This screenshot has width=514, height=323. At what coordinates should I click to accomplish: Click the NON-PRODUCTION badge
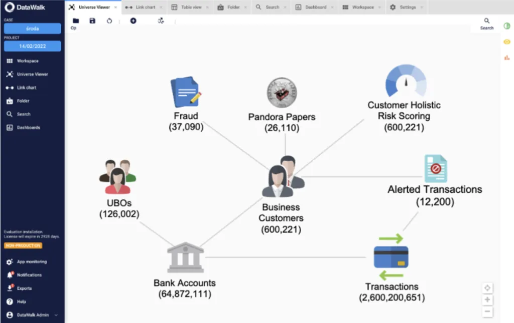pyautogui.click(x=23, y=245)
